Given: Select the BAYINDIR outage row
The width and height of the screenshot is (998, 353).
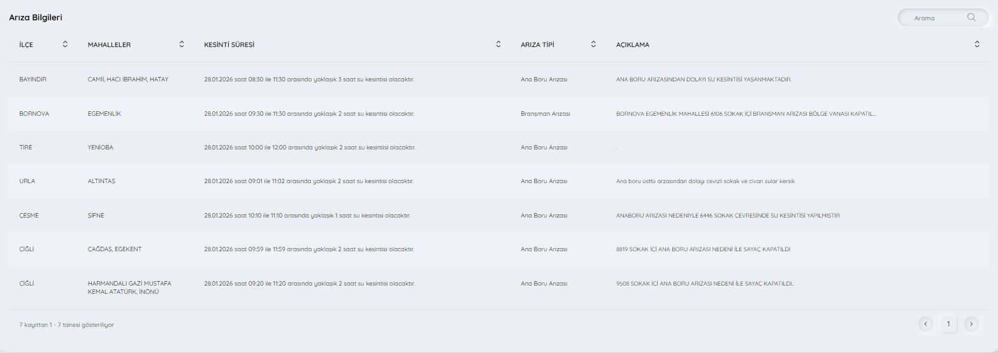Looking at the screenshot, I should coord(33,80).
